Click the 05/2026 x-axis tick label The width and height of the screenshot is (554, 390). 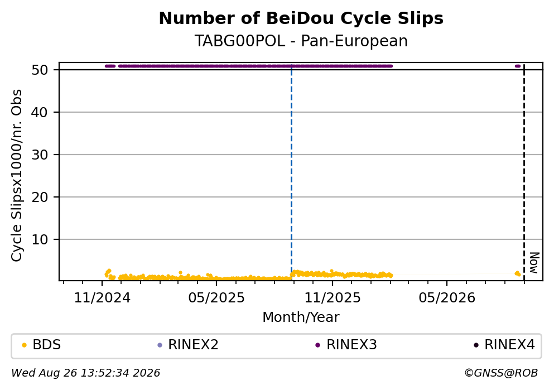pos(447,298)
